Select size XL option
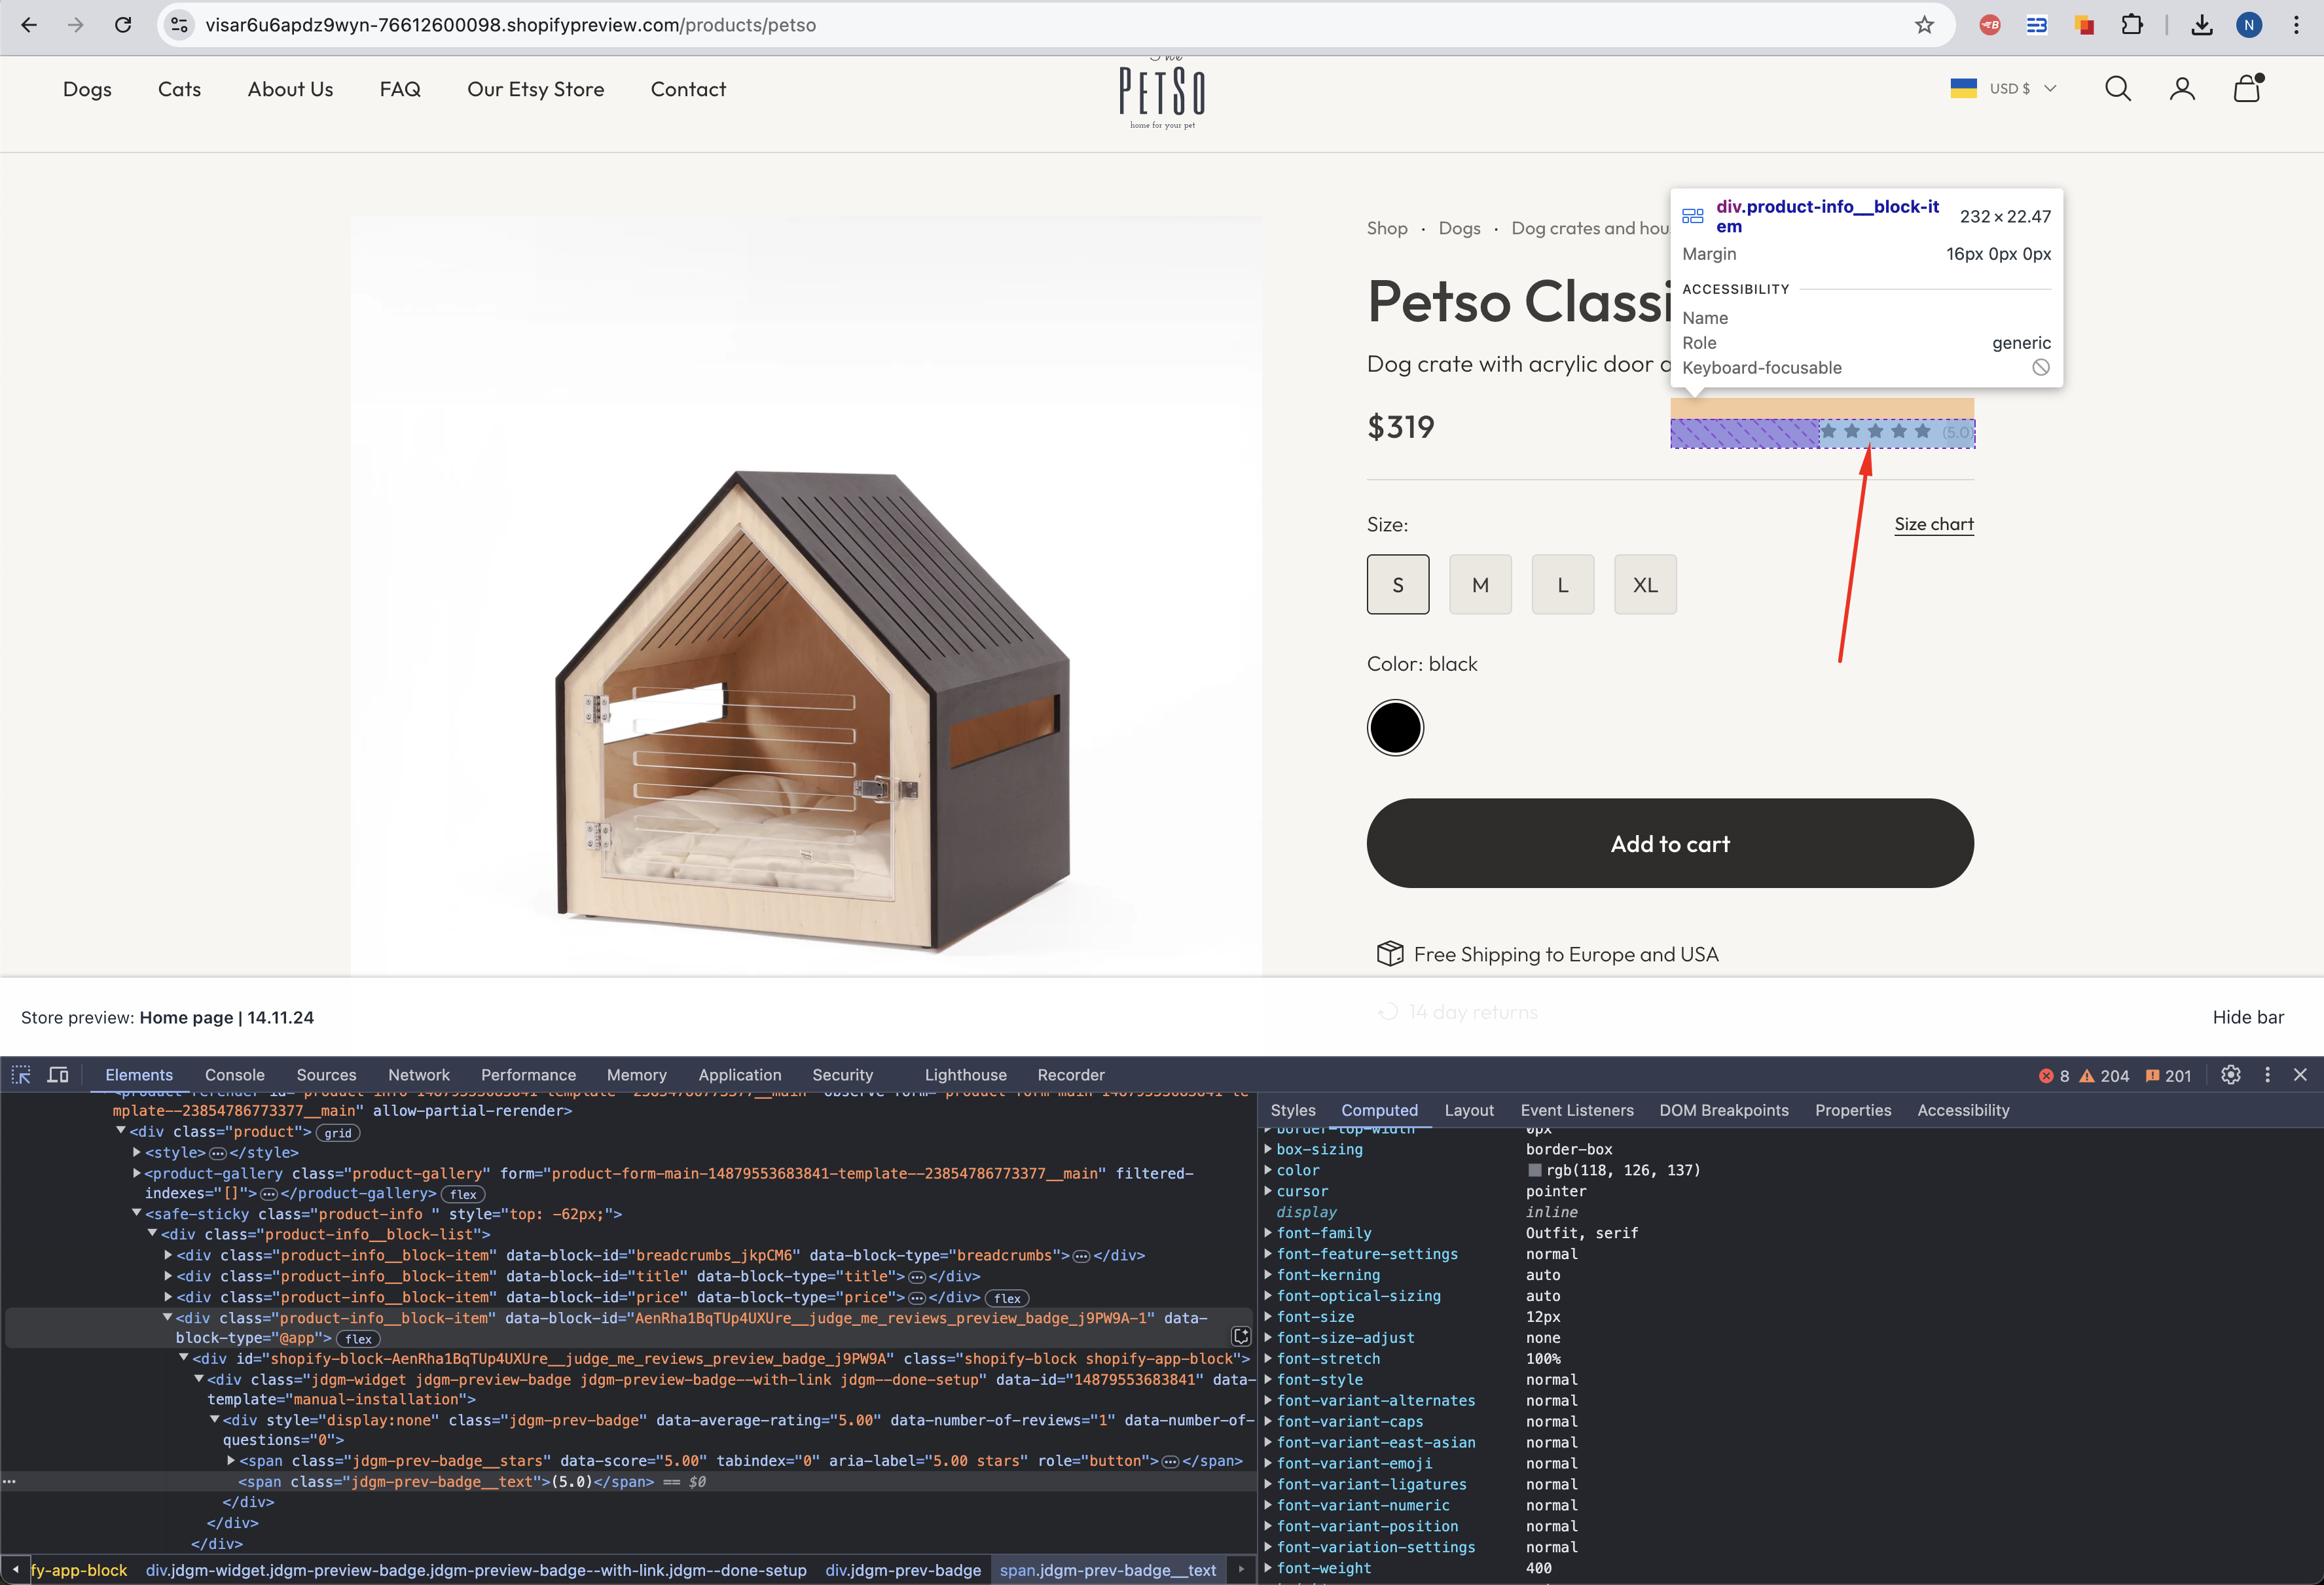This screenshot has height=1585, width=2324. 1645,584
